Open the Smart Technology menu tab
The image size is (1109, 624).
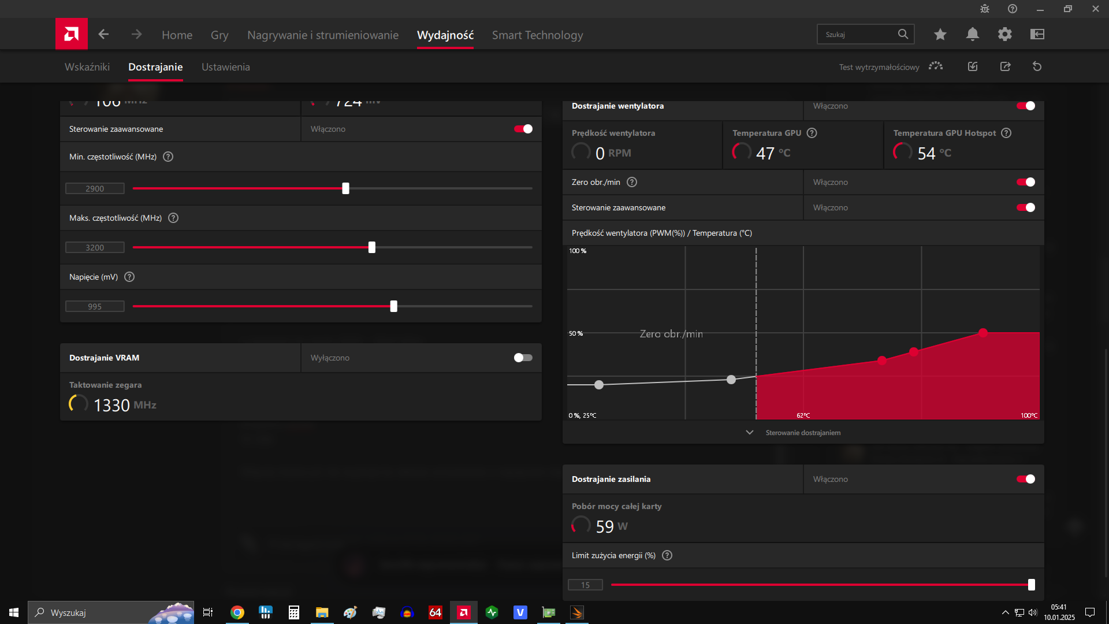pos(537,35)
